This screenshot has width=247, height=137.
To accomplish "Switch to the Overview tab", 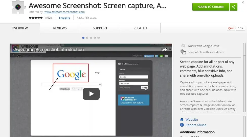I will tap(20, 28).
